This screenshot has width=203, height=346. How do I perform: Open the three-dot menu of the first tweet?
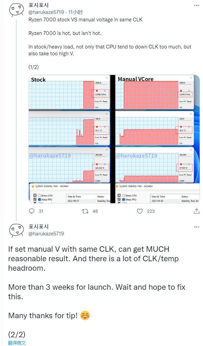click(197, 5)
